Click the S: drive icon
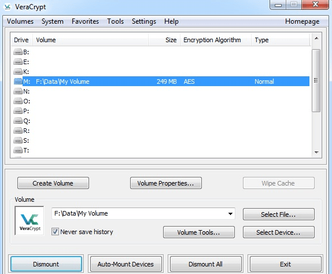Screen dimensions: 332x274 coord(18,140)
